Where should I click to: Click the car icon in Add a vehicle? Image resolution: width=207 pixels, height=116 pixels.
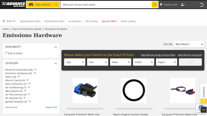(31, 4)
